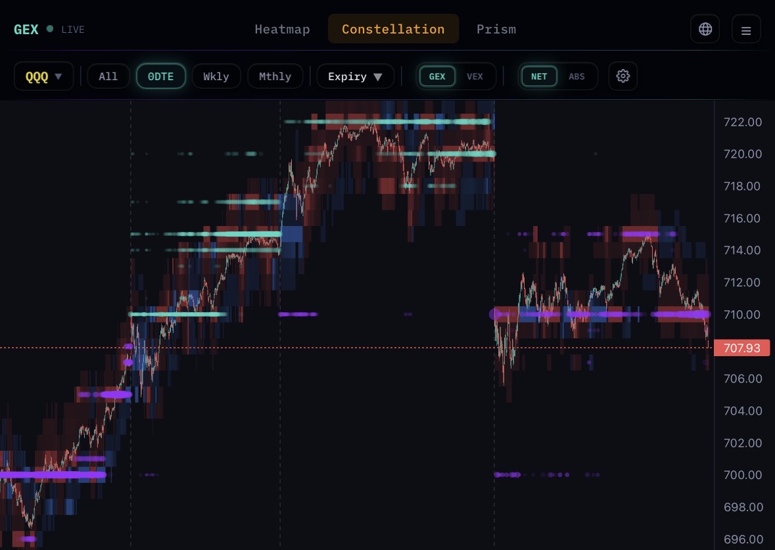
Task: Select ABS exposure mode
Action: pos(576,77)
